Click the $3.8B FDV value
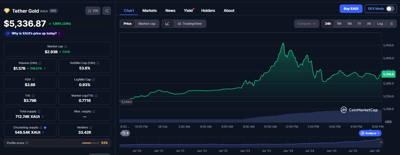The height and width of the screenshot is (155, 400). [x=30, y=85]
